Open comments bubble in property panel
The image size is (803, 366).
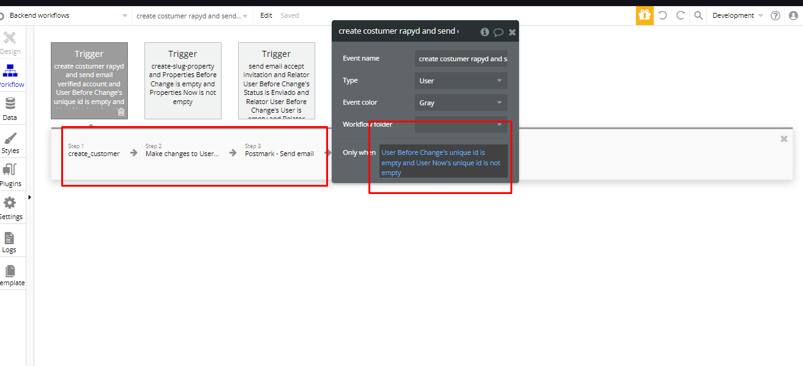click(498, 32)
